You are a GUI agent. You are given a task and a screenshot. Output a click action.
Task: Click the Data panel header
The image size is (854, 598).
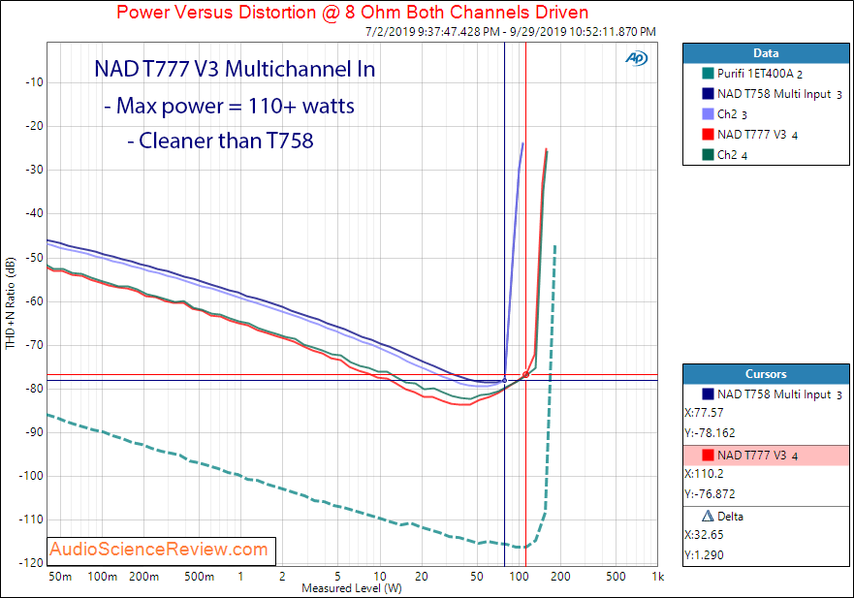pyautogui.click(x=766, y=53)
